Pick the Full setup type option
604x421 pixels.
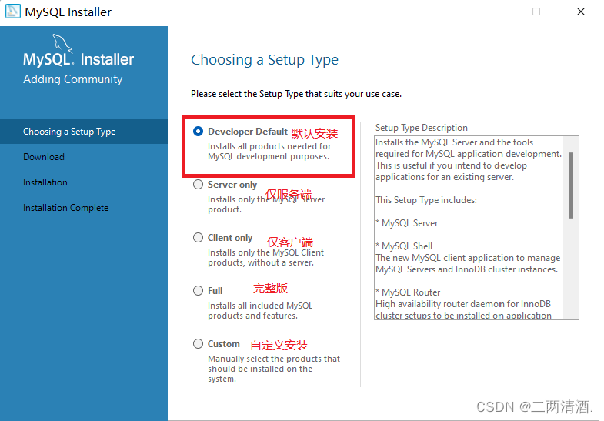click(x=198, y=290)
